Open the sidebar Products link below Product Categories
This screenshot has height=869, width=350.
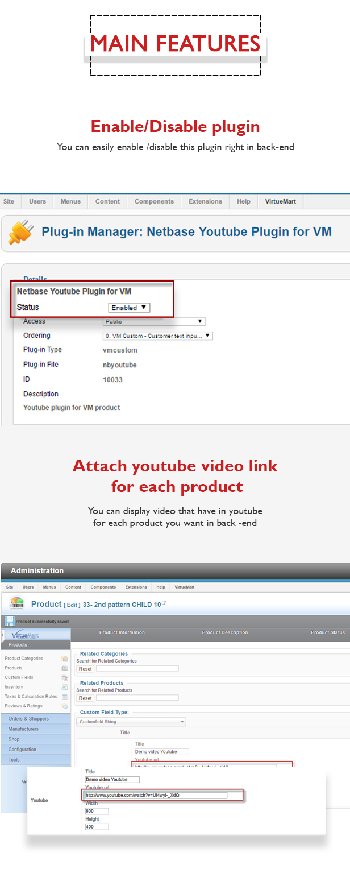(14, 668)
